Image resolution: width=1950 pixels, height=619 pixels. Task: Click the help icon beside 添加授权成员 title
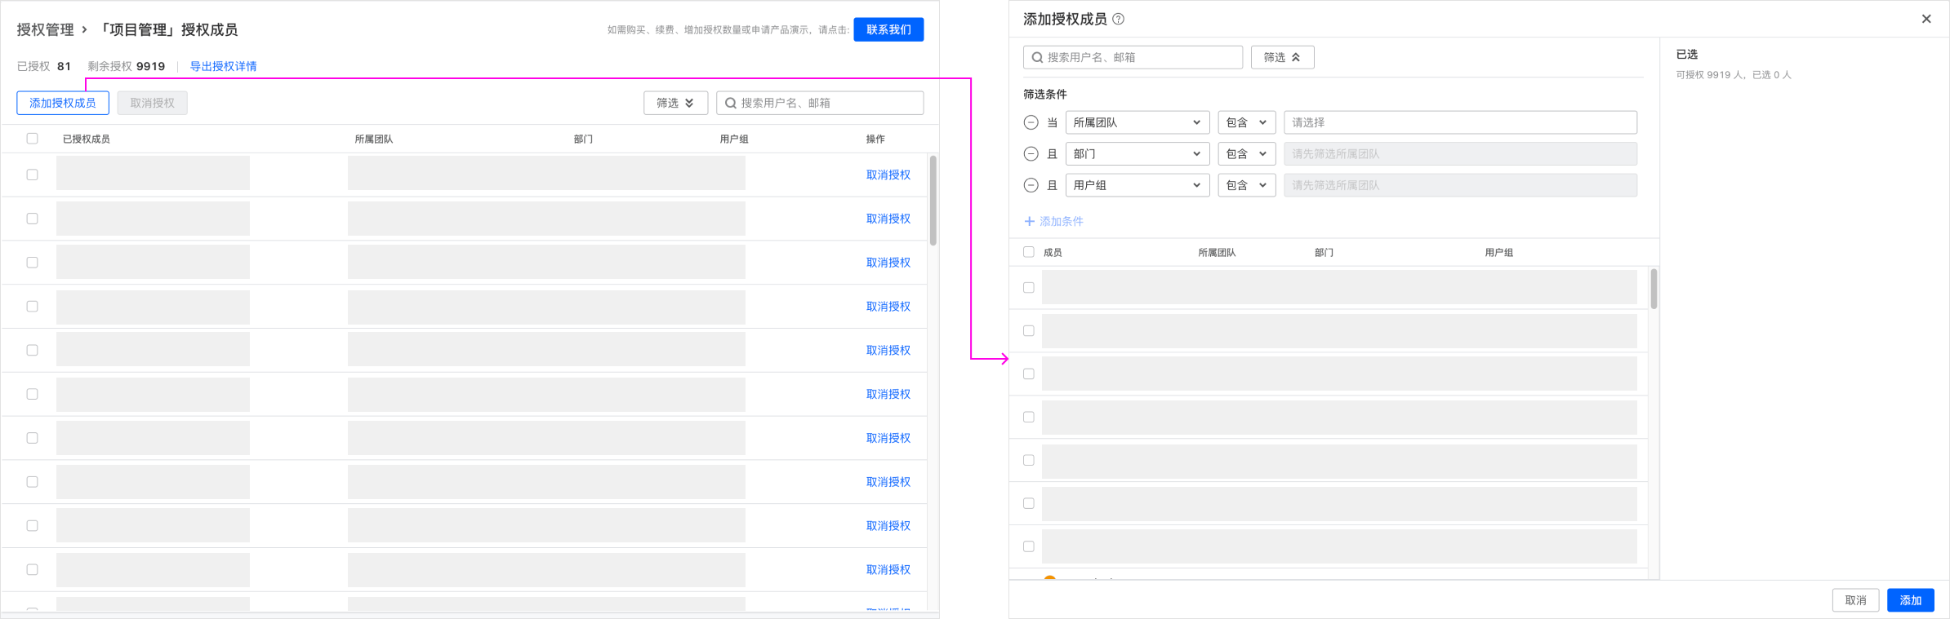(x=1119, y=19)
